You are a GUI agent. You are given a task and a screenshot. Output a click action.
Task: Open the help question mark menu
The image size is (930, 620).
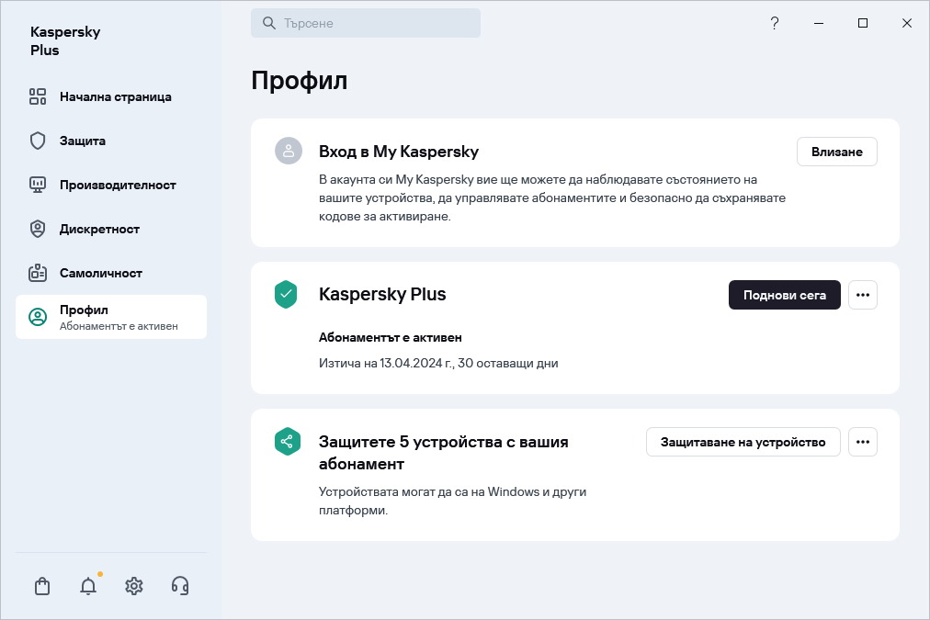[774, 23]
